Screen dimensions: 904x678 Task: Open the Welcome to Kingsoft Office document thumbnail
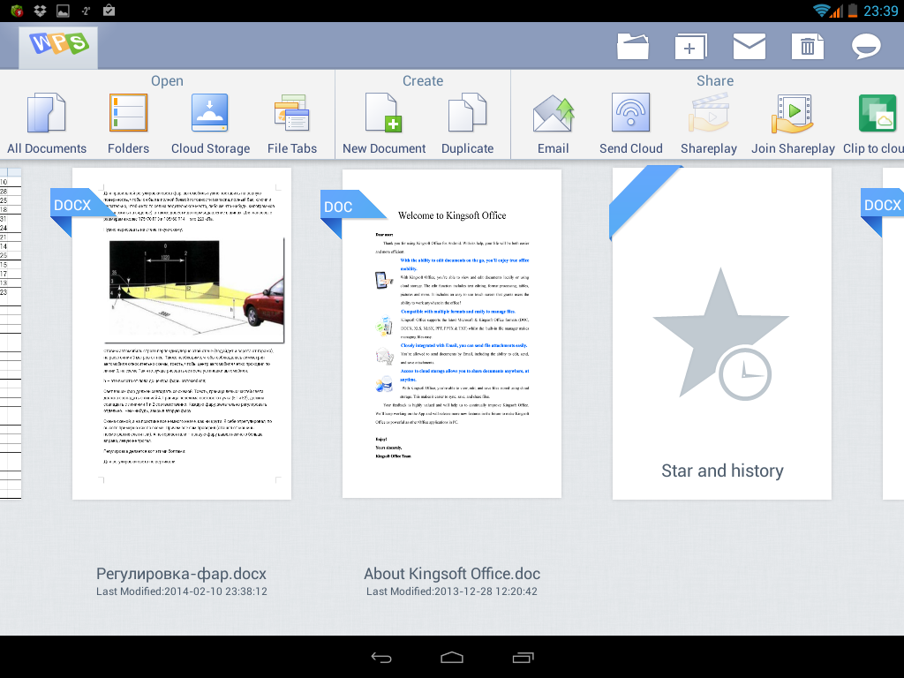[x=452, y=334]
